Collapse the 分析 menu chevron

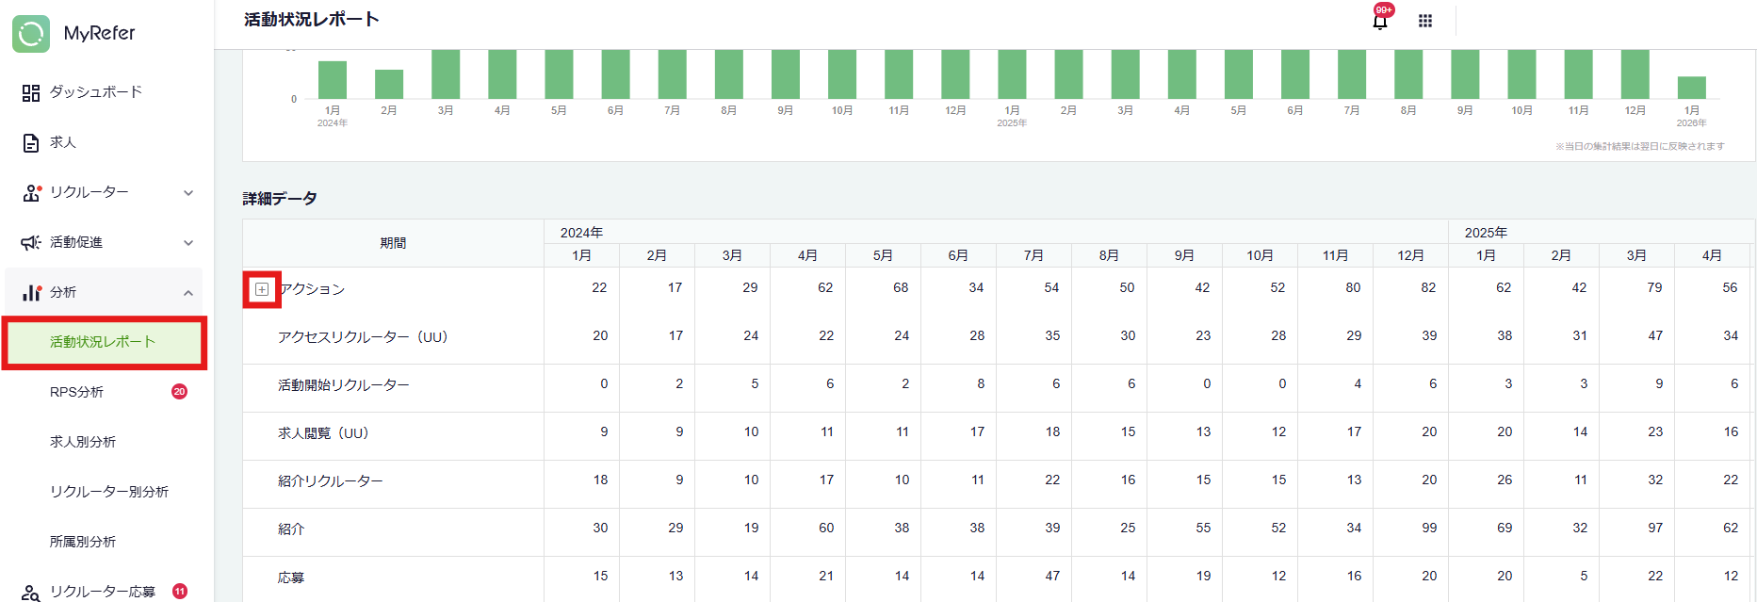tap(188, 292)
